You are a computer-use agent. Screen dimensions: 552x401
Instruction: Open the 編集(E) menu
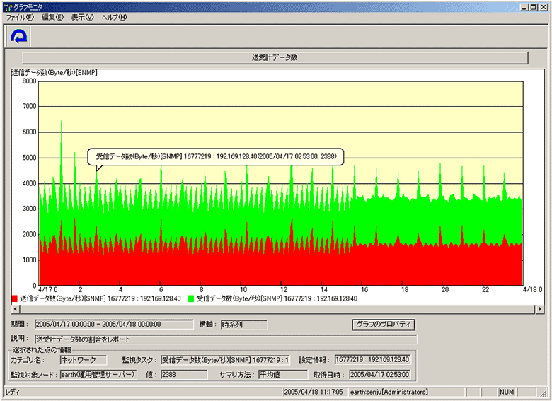pos(52,18)
